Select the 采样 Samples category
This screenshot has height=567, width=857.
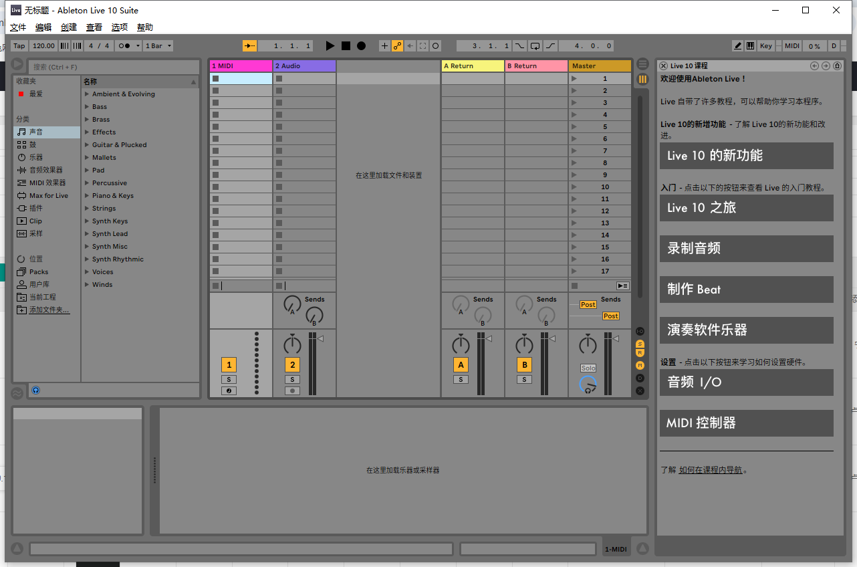tap(47, 233)
